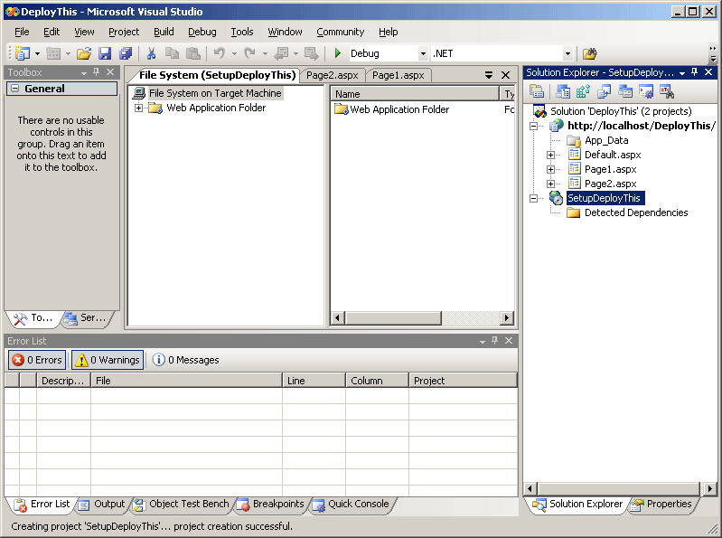Screen dimensions: 722x538
Task: Click the Find in Files toolbar icon
Action: 589,53
